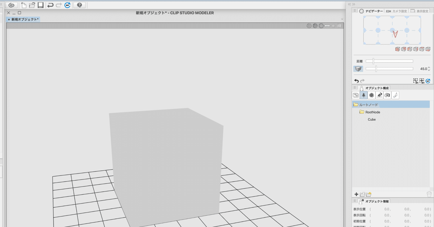Delete node with the trash icon
Image resolution: width=434 pixels, height=227 pixels.
(429, 194)
